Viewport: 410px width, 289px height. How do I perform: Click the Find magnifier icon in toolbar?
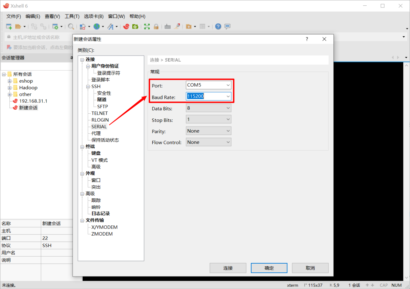[x=71, y=26]
